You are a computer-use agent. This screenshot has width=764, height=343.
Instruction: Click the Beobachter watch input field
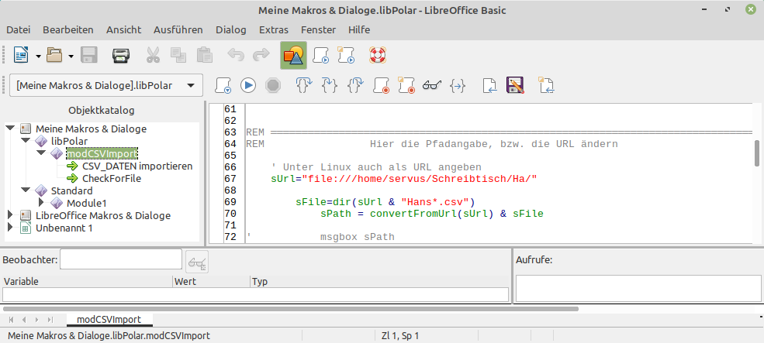(x=121, y=259)
